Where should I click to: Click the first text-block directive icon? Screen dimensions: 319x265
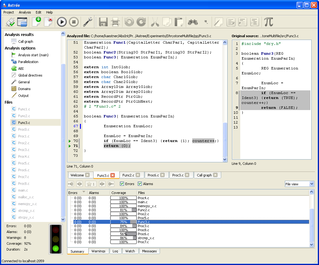231,22
